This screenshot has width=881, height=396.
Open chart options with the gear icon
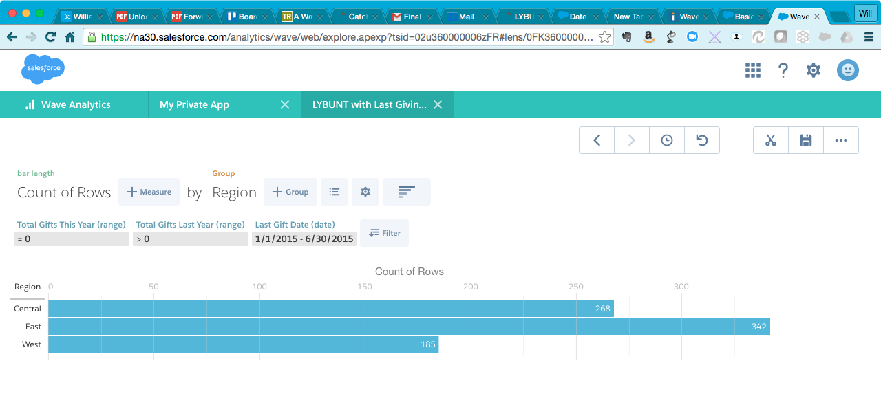(365, 192)
